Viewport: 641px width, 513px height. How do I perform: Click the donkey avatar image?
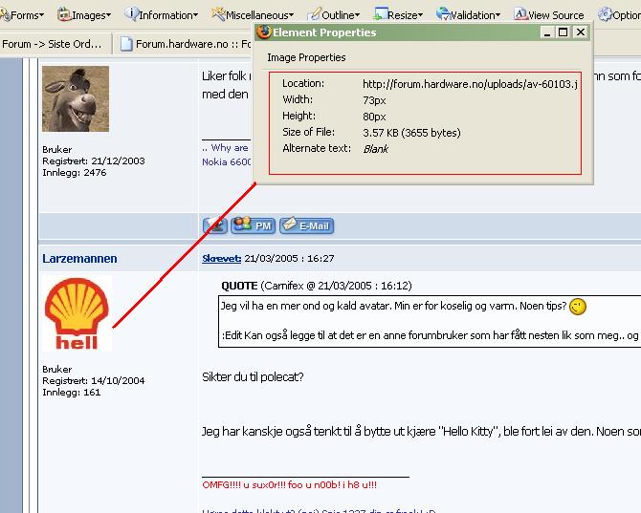pyautogui.click(x=76, y=99)
